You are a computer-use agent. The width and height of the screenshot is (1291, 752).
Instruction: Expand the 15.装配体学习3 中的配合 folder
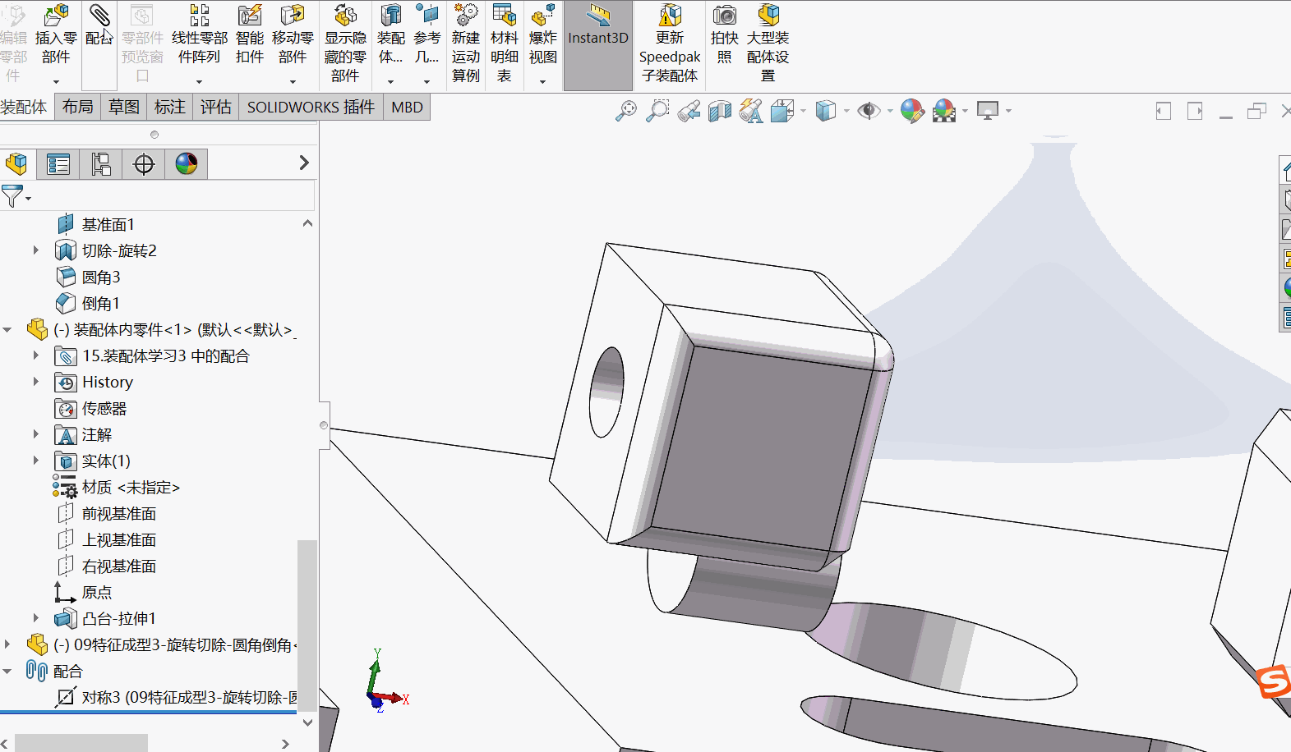point(35,355)
